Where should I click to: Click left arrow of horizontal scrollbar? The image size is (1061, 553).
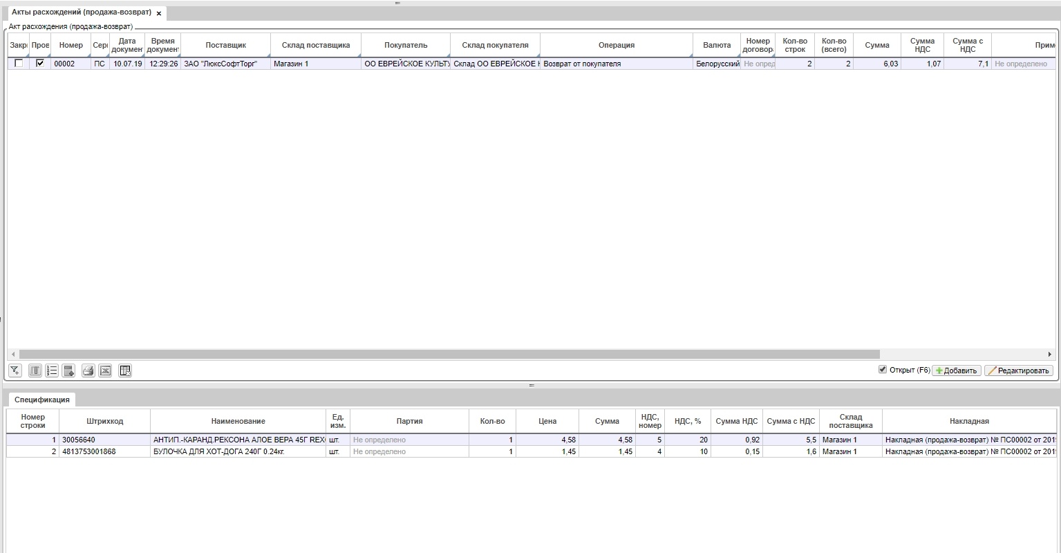click(13, 355)
